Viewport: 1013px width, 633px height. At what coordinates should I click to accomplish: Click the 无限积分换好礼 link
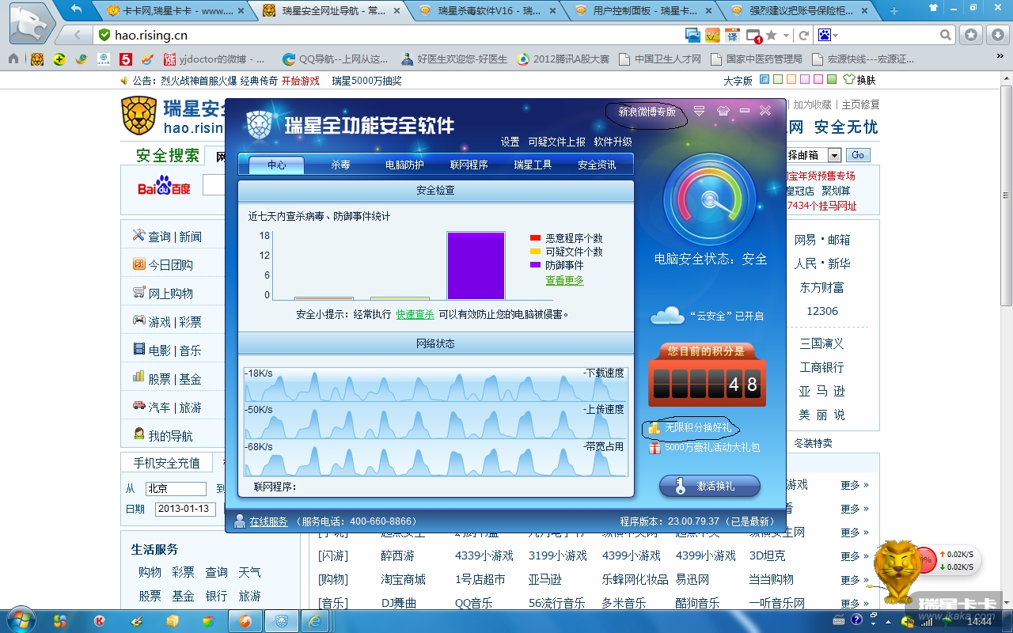pos(698,427)
